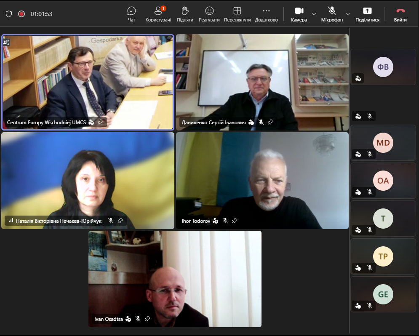
Task: Raise hand with Підняти
Action: (x=184, y=14)
